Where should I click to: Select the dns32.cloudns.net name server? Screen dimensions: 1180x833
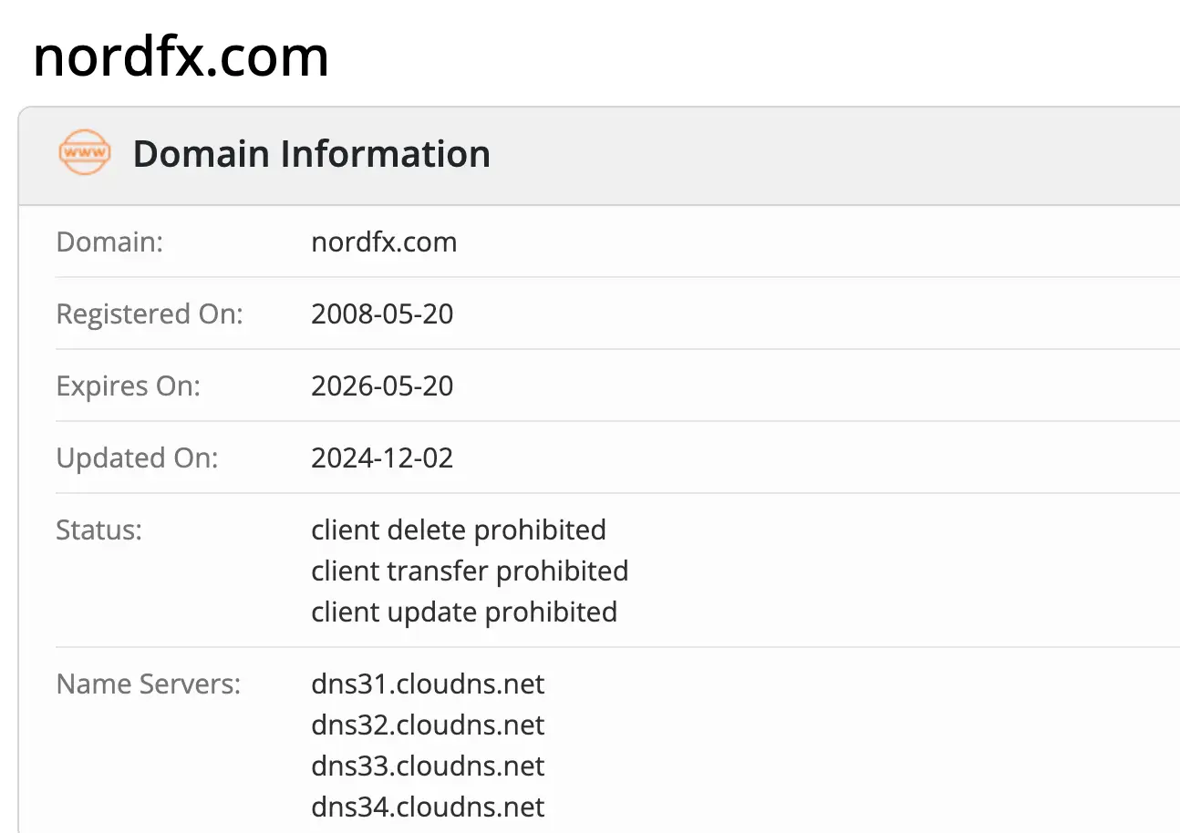pyautogui.click(x=428, y=725)
